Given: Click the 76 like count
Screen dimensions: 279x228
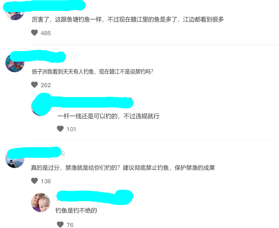Looking at the screenshot, I should (70, 225).
